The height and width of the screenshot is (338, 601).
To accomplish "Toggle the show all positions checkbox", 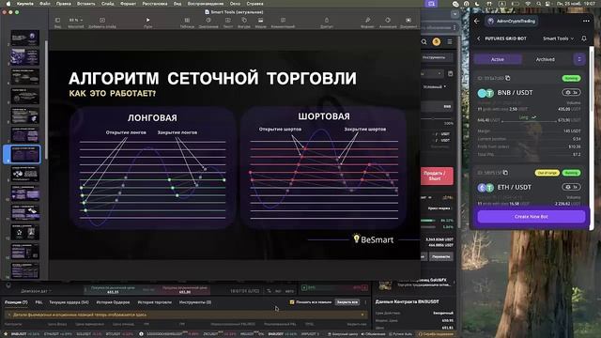I will 292,302.
